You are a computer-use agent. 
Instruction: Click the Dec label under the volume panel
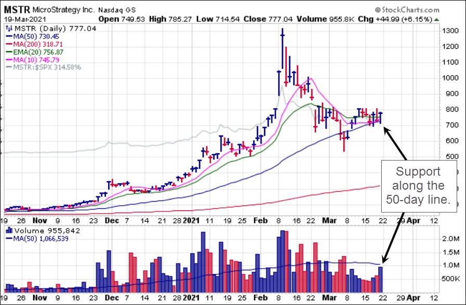click(112, 298)
